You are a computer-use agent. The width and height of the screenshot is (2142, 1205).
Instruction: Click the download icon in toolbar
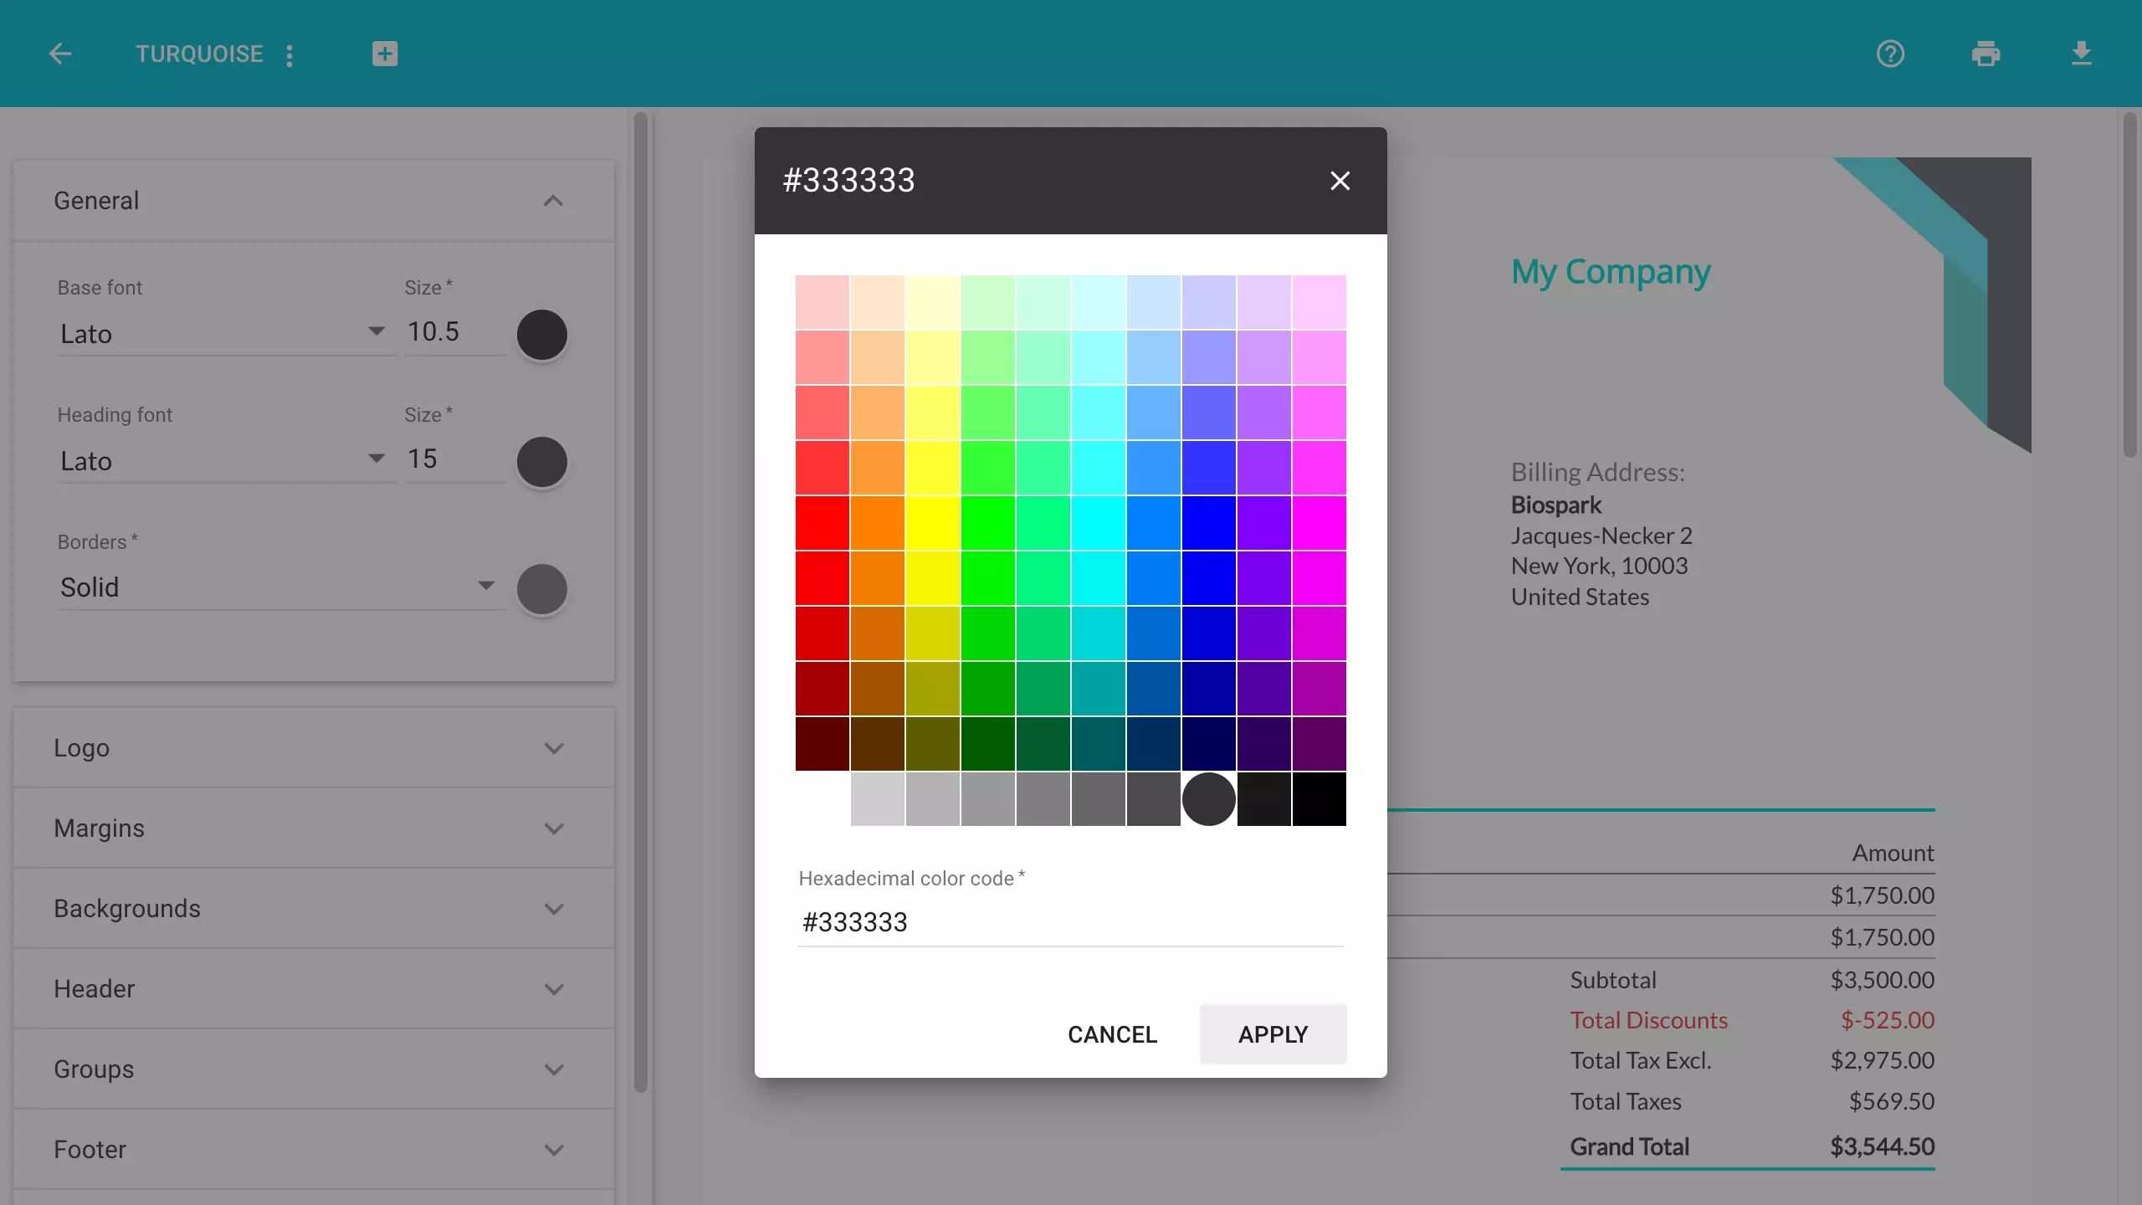click(2082, 53)
